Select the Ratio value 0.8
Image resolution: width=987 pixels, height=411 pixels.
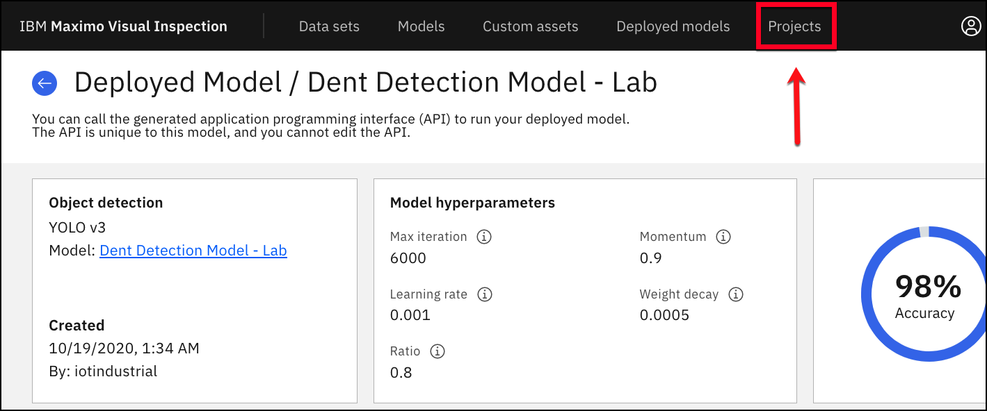pos(401,373)
